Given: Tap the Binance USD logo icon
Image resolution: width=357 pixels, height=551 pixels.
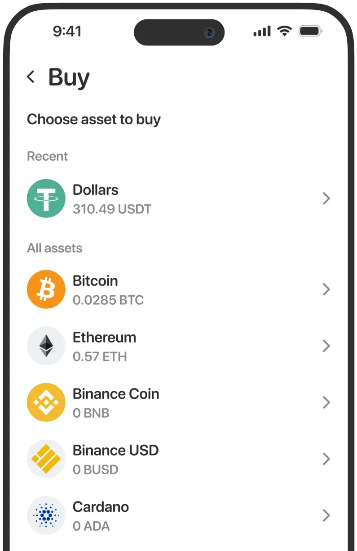Looking at the screenshot, I should (46, 459).
